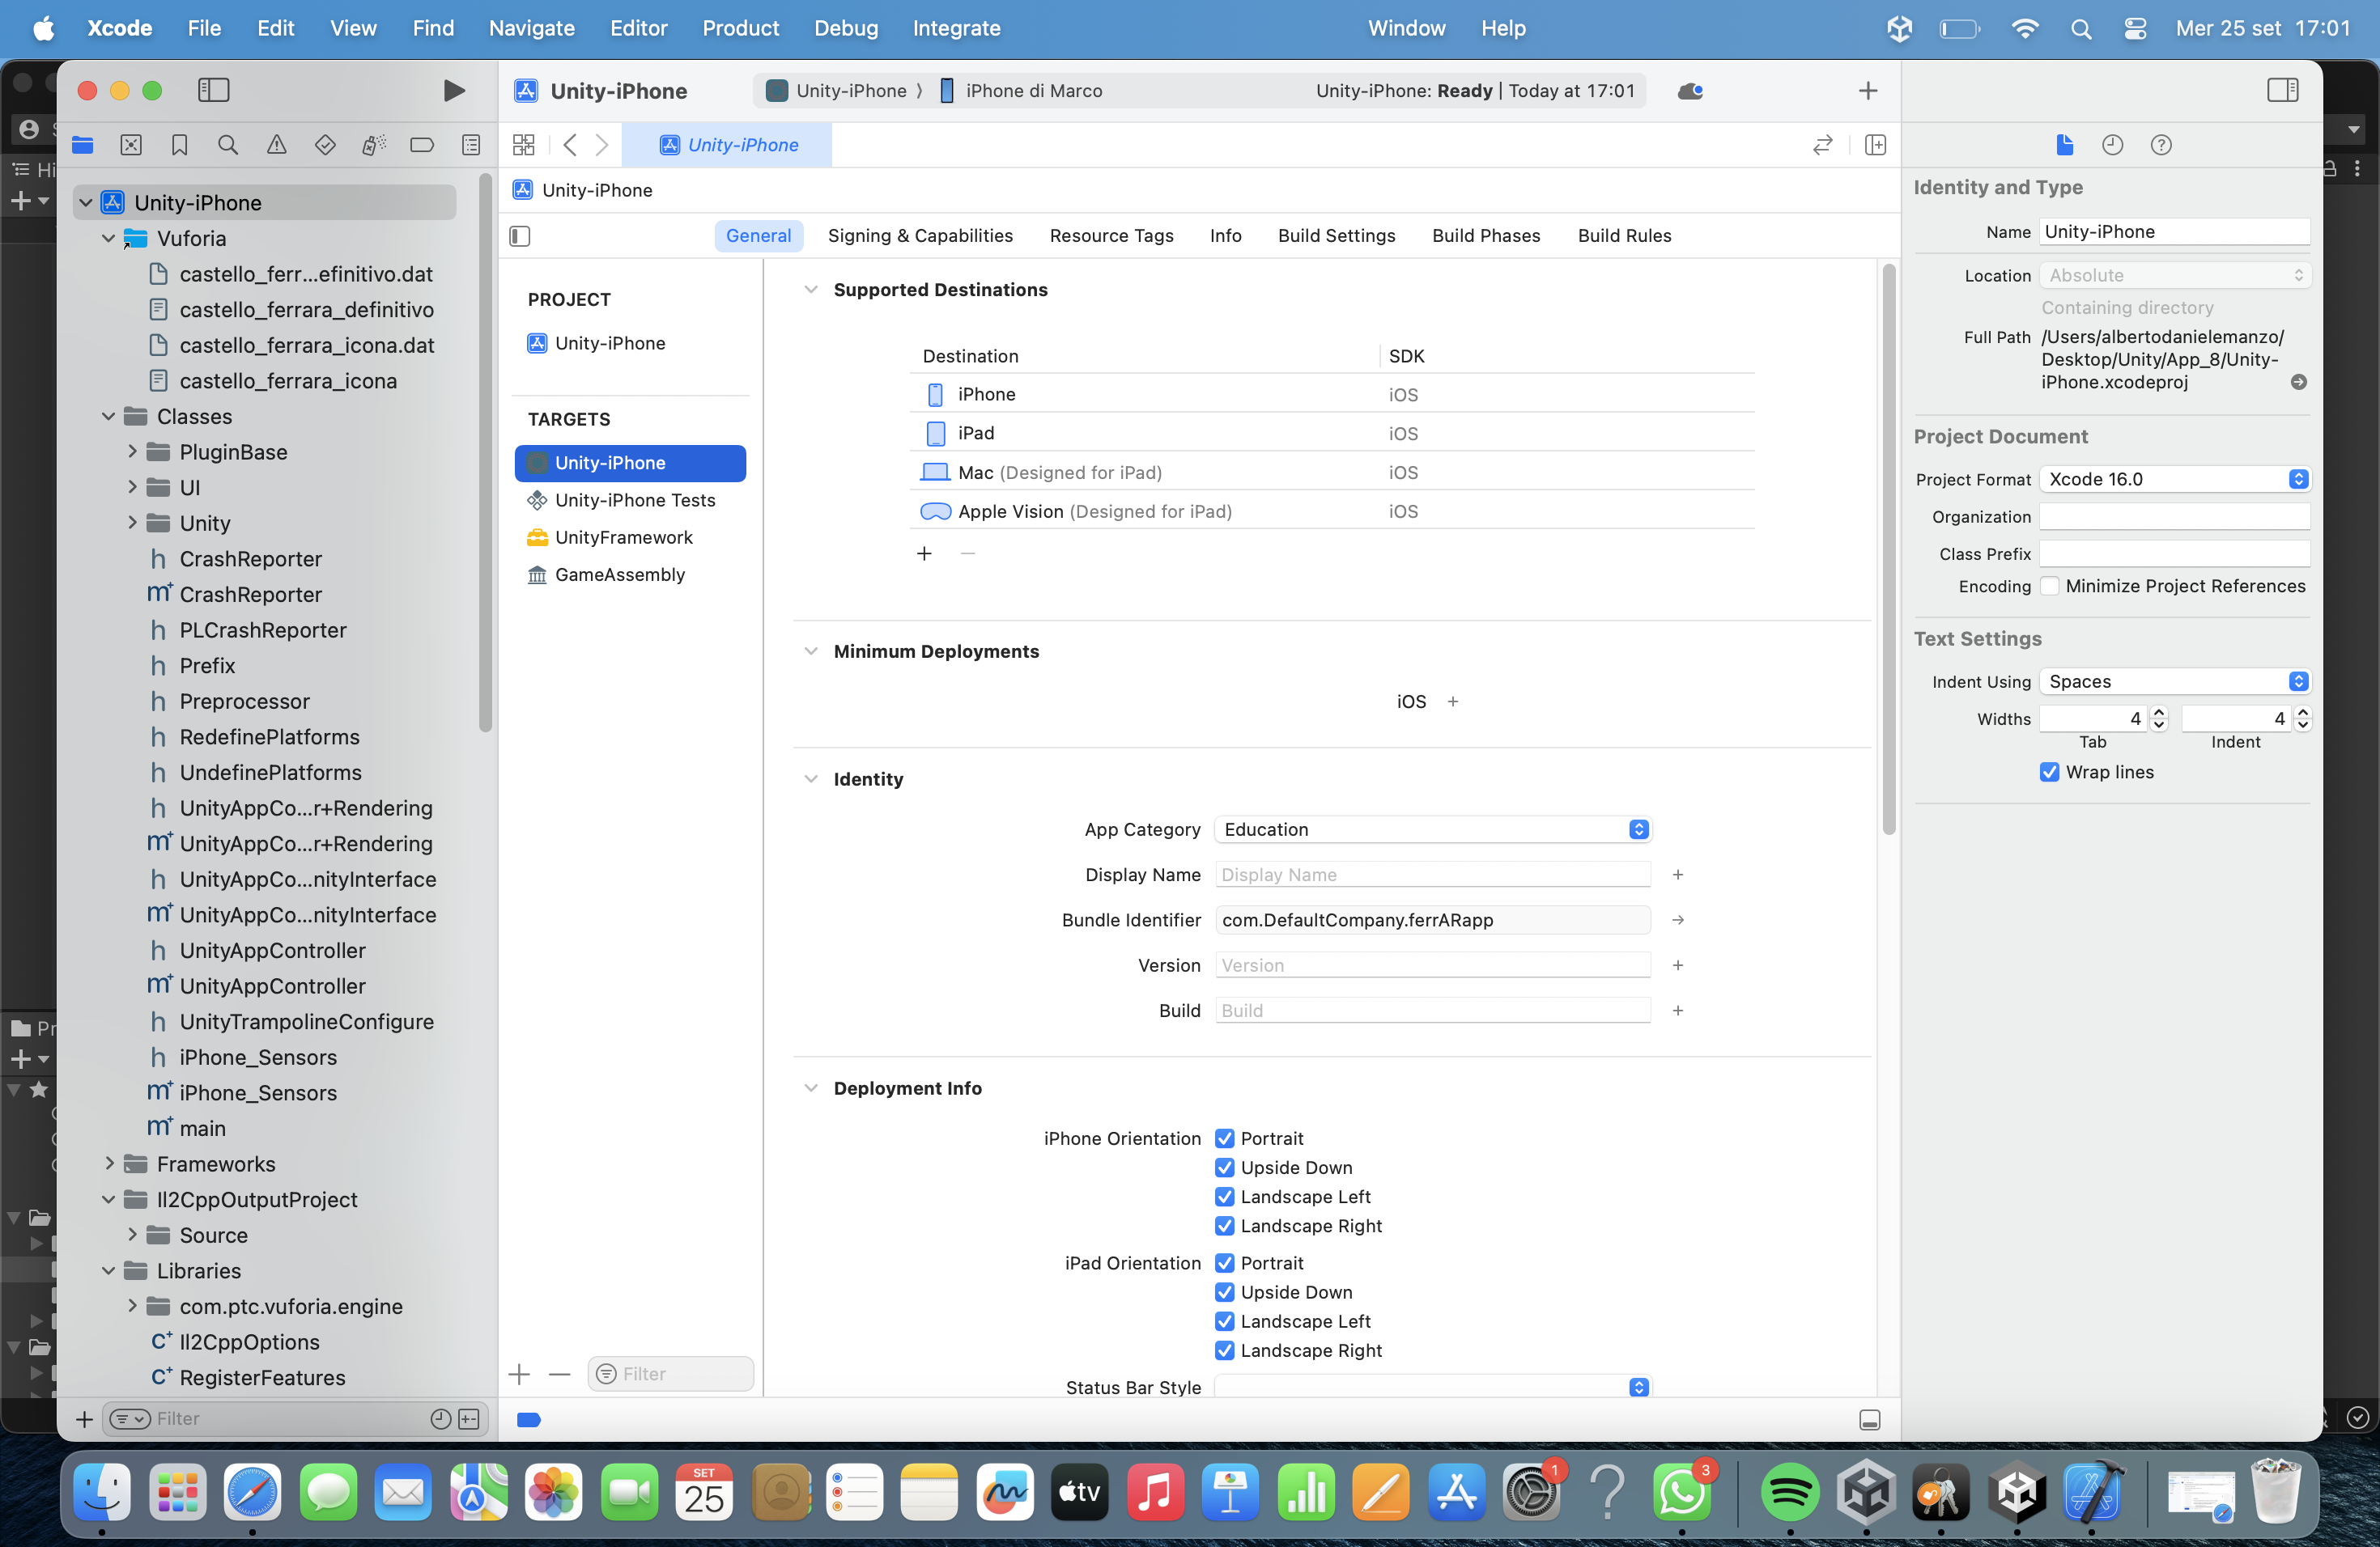Viewport: 2380px width, 1547px height.
Task: Collapse the Minimum Deployments section
Action: [x=811, y=651]
